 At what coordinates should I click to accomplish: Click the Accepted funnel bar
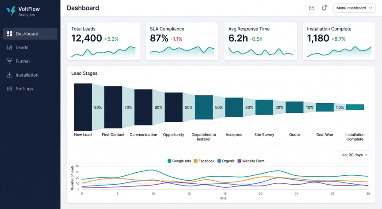coord(234,107)
